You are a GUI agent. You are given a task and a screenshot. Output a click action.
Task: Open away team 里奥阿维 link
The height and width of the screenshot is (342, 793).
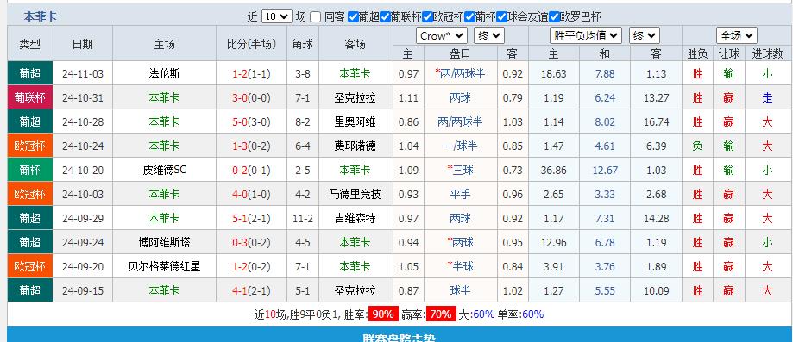click(x=356, y=122)
